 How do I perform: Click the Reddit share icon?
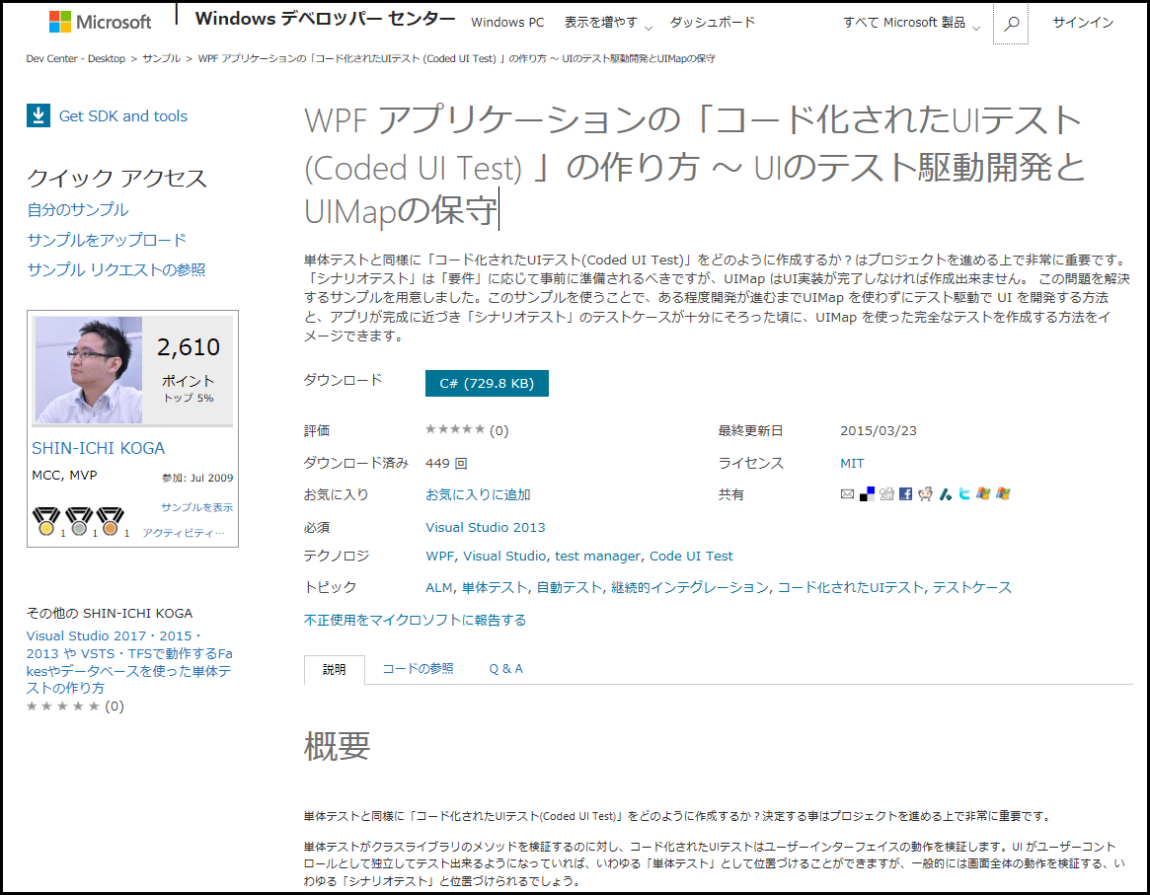(926, 493)
